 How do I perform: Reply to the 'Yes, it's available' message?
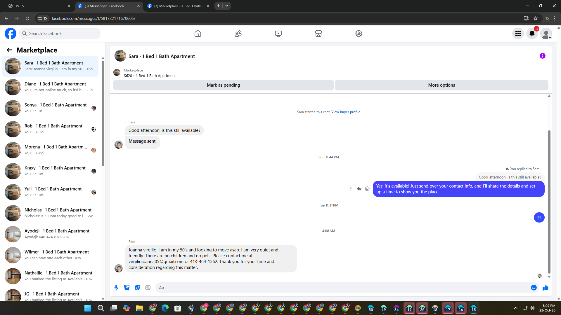(x=359, y=189)
